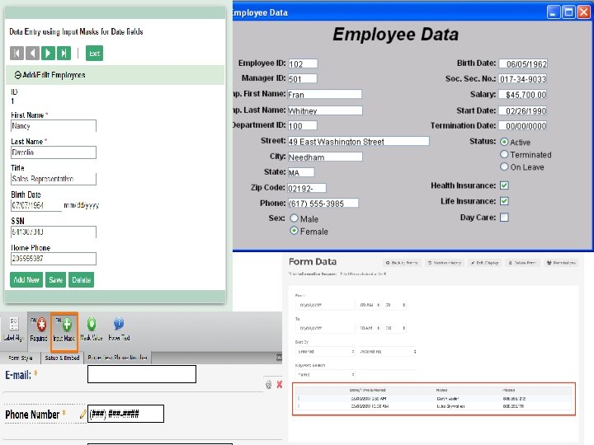Select the Terminated status radio button
Viewport: 594px width, 445px height.
click(504, 154)
